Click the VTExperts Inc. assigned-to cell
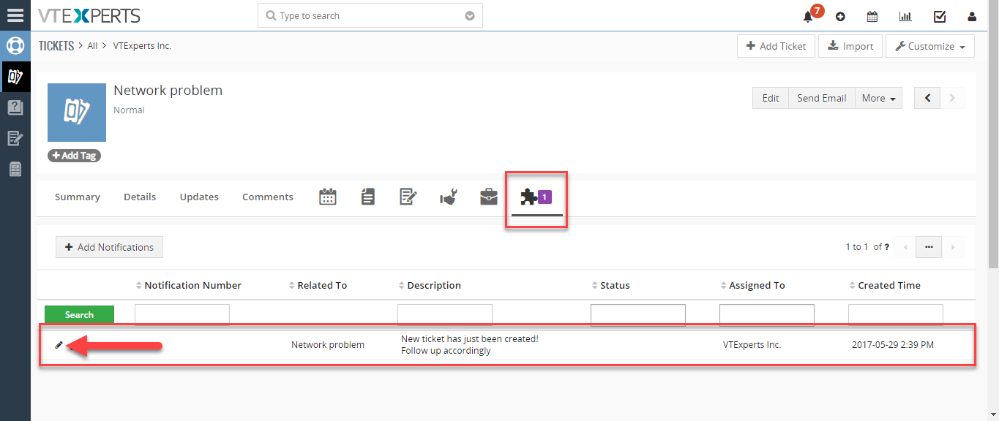999x421 pixels. pyautogui.click(x=752, y=345)
